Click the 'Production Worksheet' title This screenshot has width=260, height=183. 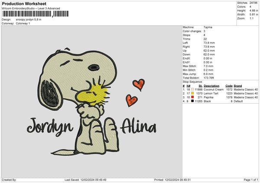(x=24, y=3)
